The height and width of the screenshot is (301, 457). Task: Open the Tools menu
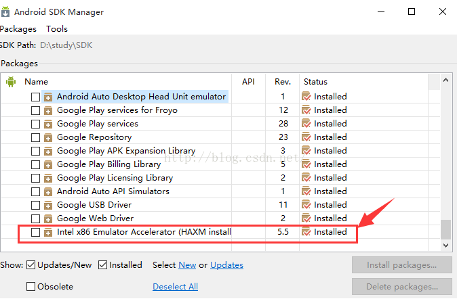(x=57, y=29)
